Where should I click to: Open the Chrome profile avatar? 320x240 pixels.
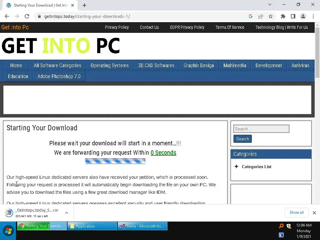tap(303, 16)
